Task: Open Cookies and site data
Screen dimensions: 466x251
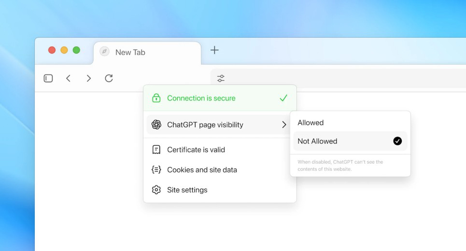Action: coord(202,170)
